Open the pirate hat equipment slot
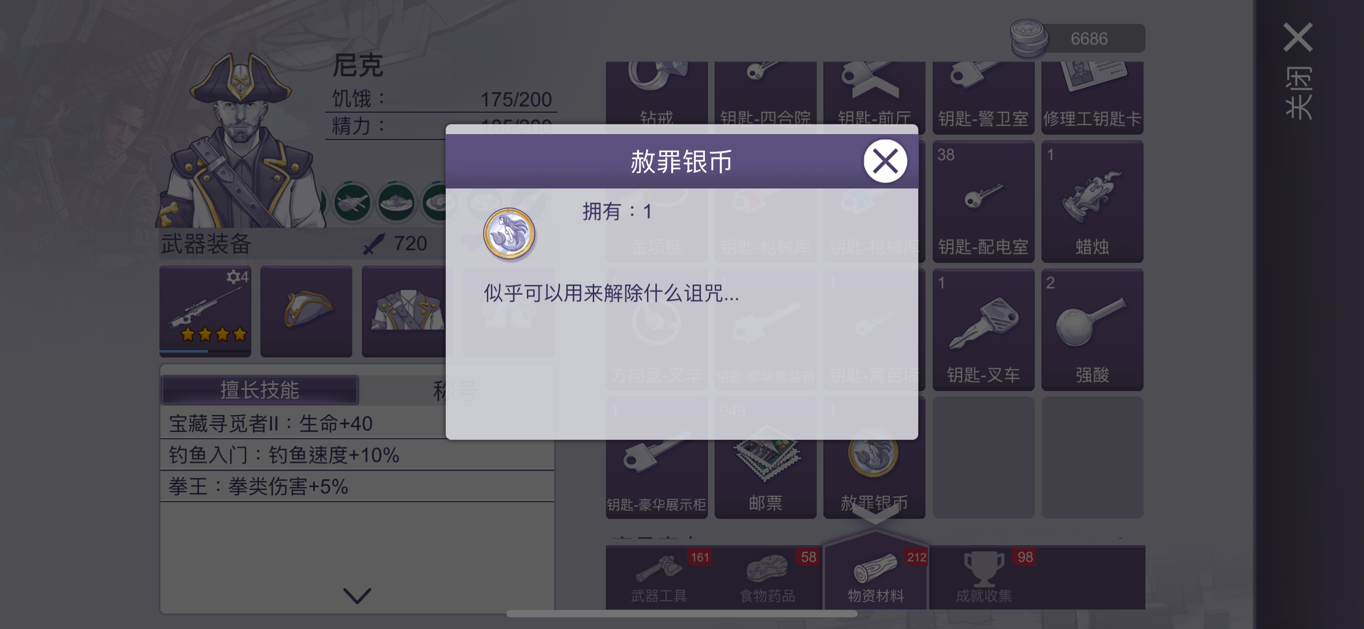The width and height of the screenshot is (1364, 629). pyautogui.click(x=306, y=311)
